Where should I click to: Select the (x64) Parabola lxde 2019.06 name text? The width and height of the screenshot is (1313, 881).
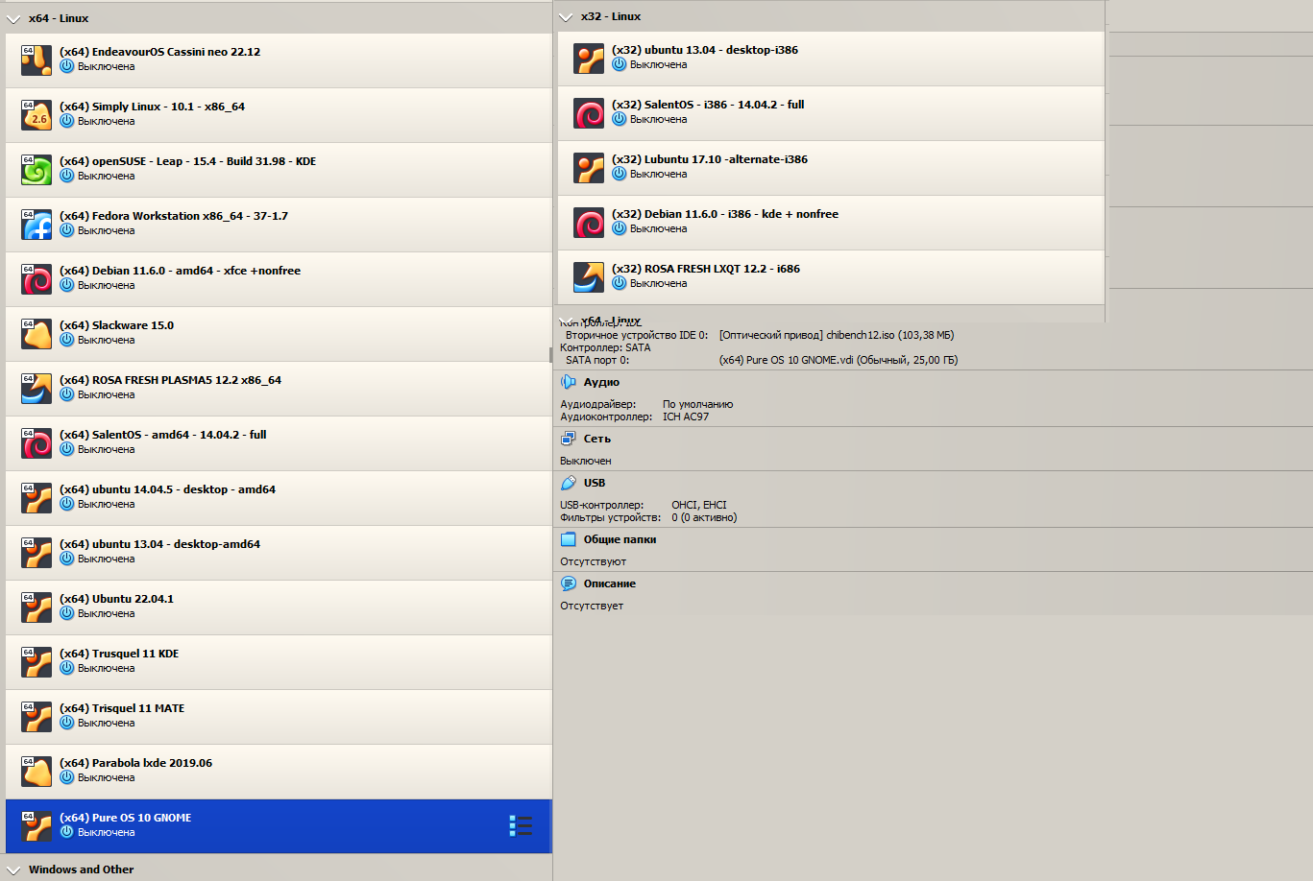[x=135, y=763]
